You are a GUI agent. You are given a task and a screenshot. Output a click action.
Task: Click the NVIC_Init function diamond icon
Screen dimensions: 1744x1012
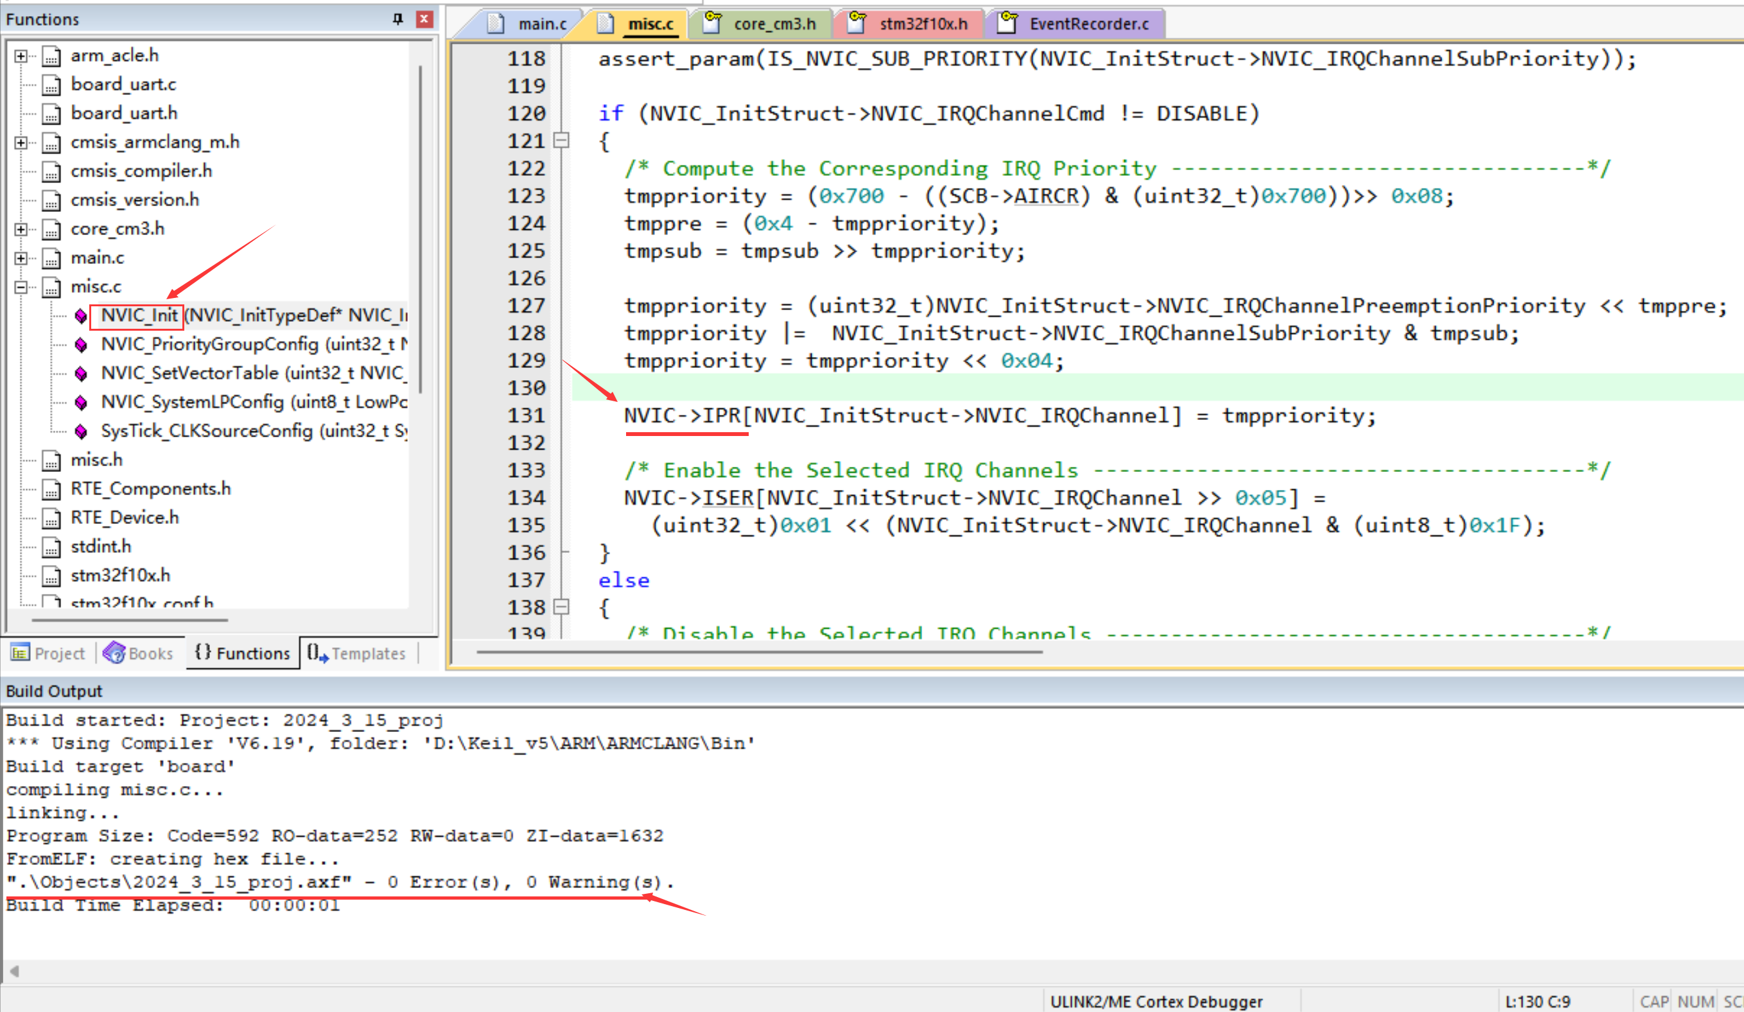coord(81,317)
